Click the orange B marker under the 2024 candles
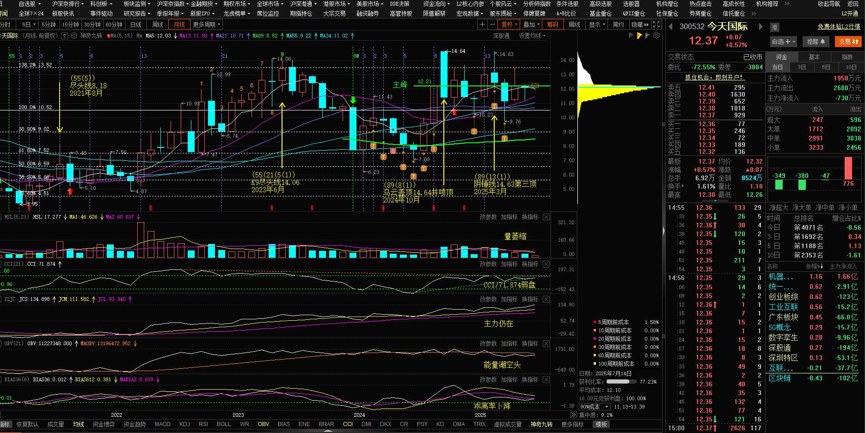Screen dimensions: 865x433 pyautogui.click(x=393, y=151)
